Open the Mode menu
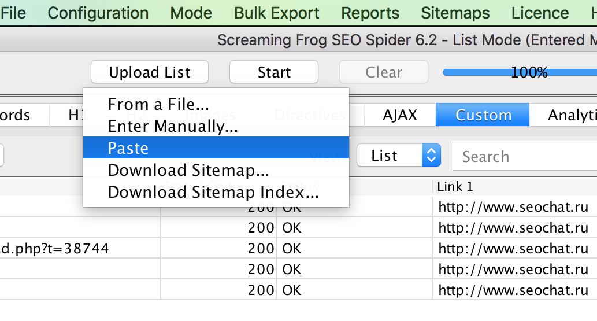Viewport: 597px width, 321px height. [x=191, y=13]
